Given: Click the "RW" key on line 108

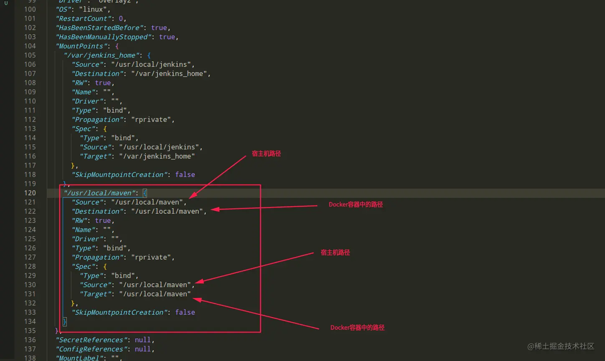Looking at the screenshot, I should point(79,83).
